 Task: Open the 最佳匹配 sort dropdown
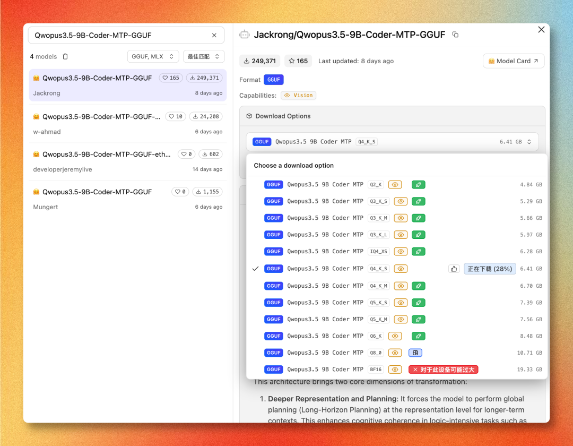[x=204, y=57]
